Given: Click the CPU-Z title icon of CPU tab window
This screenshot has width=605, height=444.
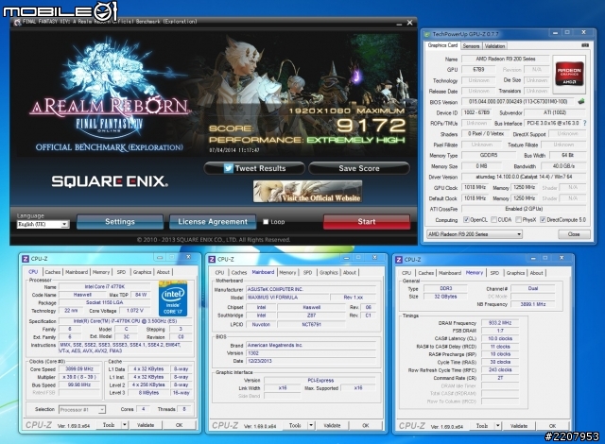Looking at the screenshot, I should [x=26, y=259].
